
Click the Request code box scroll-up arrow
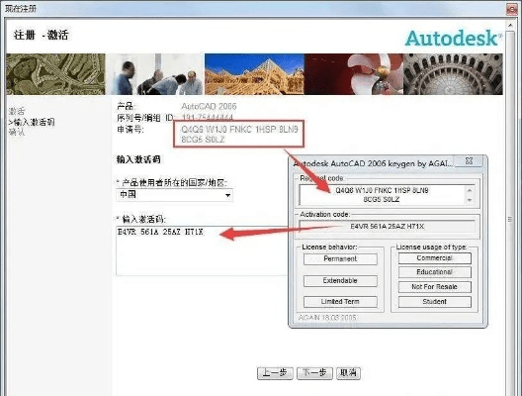coord(470,190)
